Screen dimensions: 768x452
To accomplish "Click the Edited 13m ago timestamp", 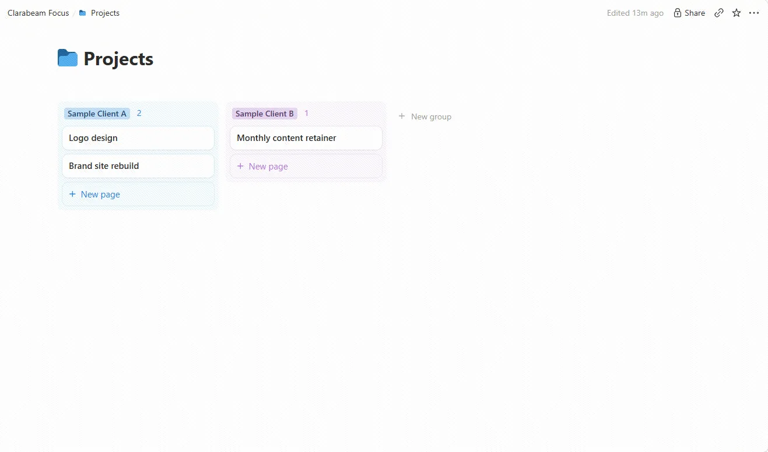I will tap(635, 13).
